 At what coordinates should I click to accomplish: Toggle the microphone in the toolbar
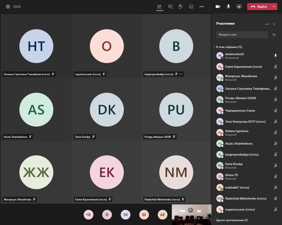[228, 7]
